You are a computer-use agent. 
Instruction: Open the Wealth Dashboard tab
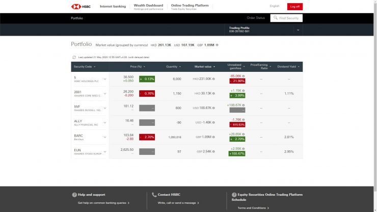point(148,7)
